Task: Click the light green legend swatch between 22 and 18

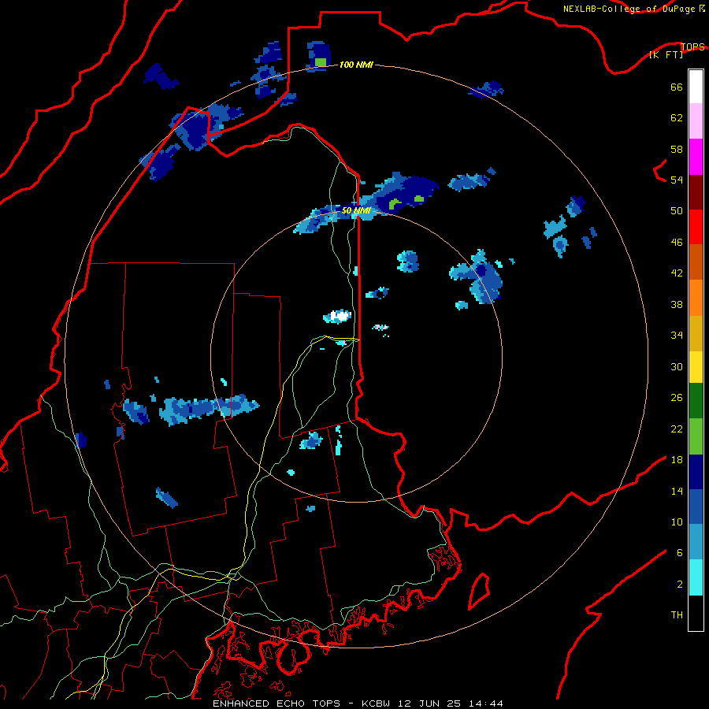Action: click(696, 436)
